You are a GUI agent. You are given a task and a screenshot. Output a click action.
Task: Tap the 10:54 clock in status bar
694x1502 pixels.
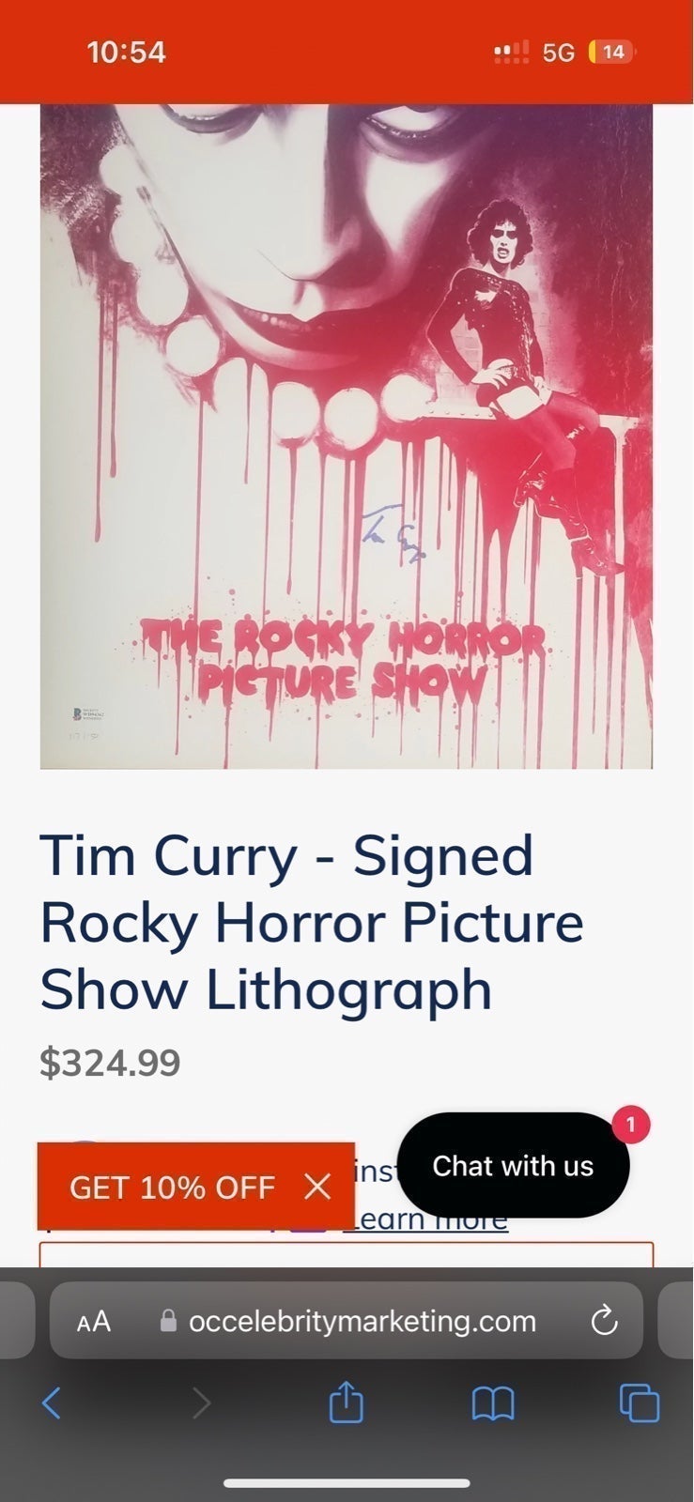pyautogui.click(x=127, y=52)
